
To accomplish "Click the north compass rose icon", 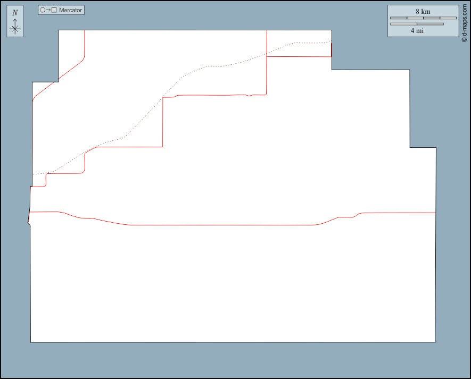I will pyautogui.click(x=15, y=21).
